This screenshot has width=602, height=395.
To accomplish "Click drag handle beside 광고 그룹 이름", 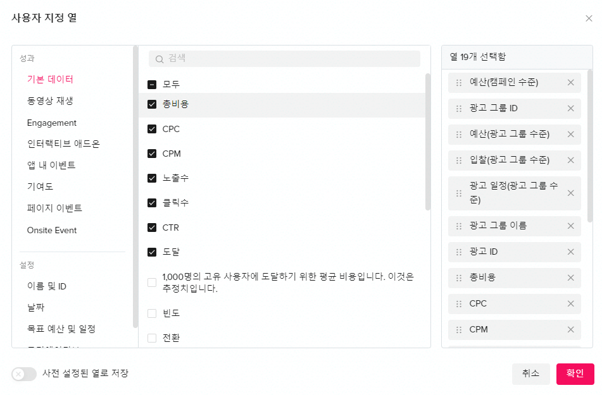I will [x=458, y=226].
